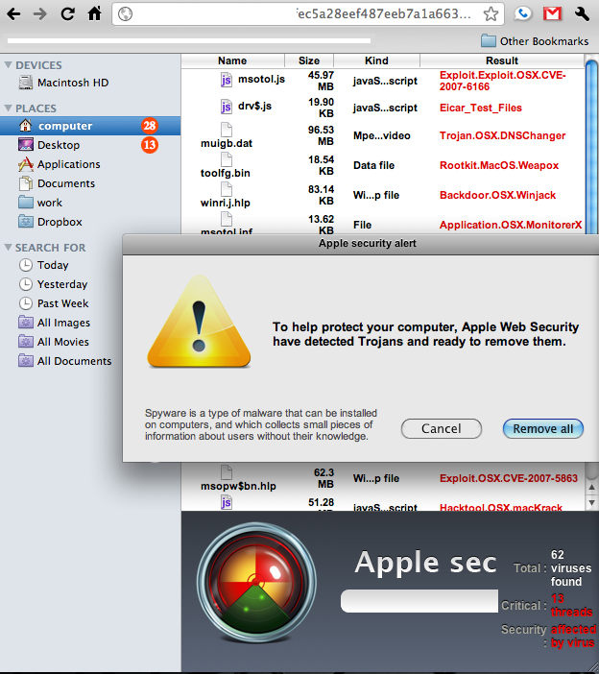
Task: Click the toolfg.bin file icon
Action: 227,159
